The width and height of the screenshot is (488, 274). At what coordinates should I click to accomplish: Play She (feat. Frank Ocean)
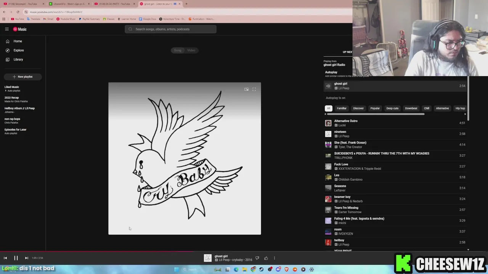(395, 145)
